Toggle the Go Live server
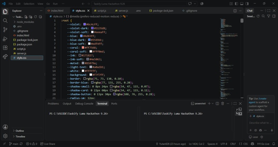278x147 pixels. (263, 144)
